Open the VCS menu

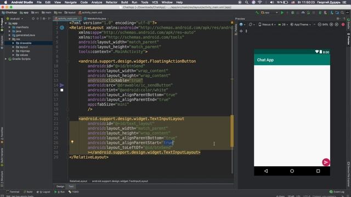[x=155, y=2]
